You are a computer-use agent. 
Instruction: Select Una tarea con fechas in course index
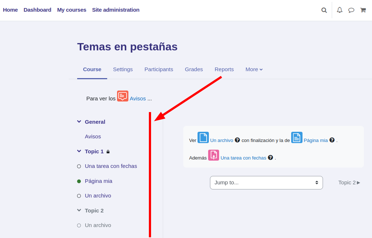[x=111, y=166]
